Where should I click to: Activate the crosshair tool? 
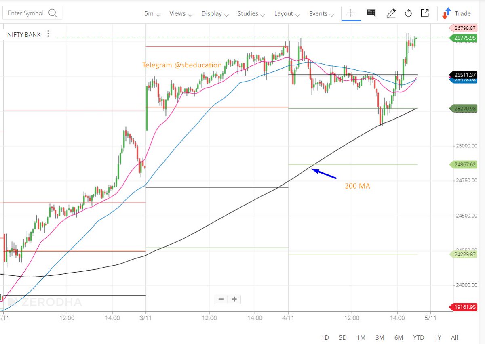[x=351, y=13]
